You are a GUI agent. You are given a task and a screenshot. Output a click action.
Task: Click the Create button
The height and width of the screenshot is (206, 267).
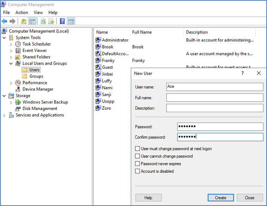click(220, 198)
